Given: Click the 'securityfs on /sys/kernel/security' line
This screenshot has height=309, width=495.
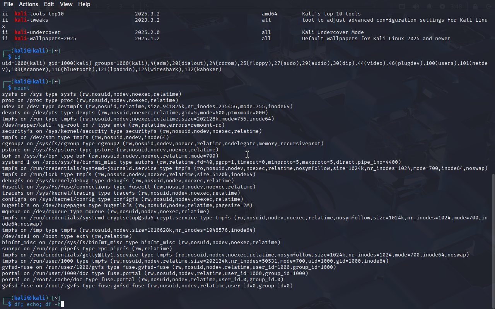Looking at the screenshot, I should pyautogui.click(x=132, y=131).
